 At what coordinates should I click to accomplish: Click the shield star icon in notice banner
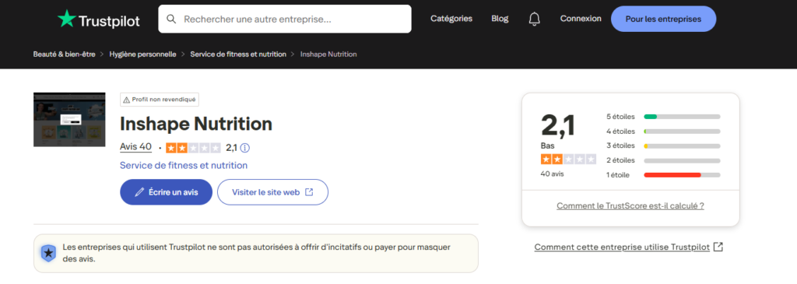pyautogui.click(x=48, y=253)
